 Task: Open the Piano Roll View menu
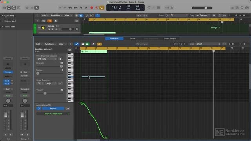point(62,44)
